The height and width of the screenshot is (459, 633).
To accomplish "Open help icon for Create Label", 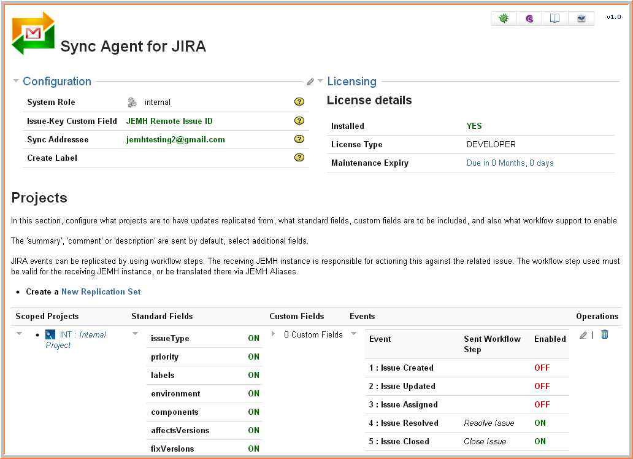I will tap(299, 158).
